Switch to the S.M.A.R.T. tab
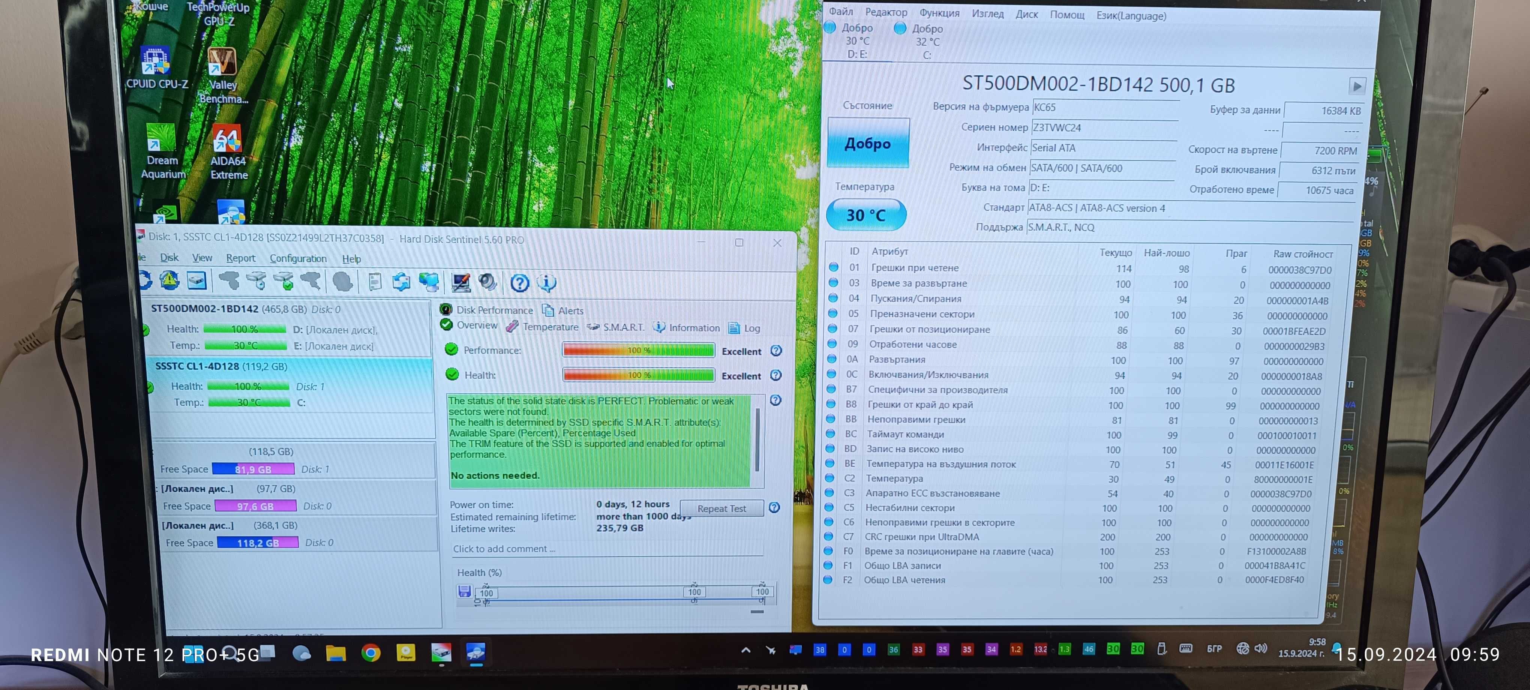1530x690 pixels. coord(616,328)
